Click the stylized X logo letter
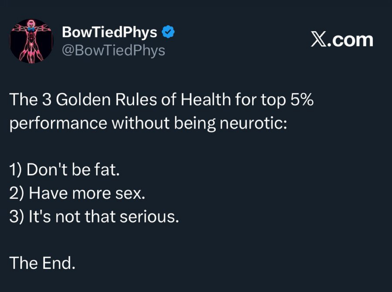Image resolution: width=392 pixels, height=292 pixels. [319, 40]
